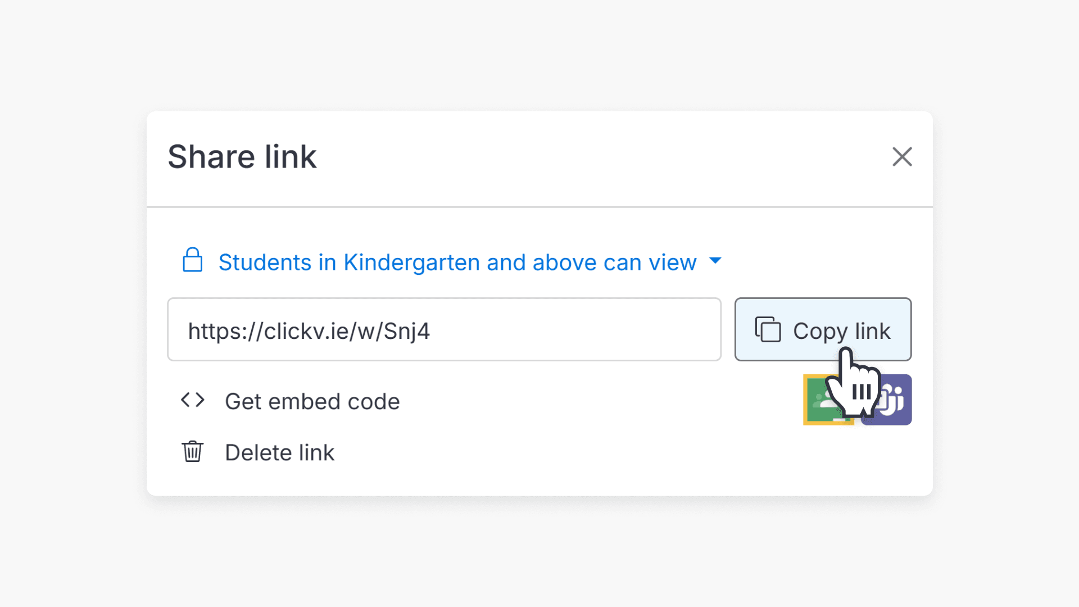Viewport: 1079px width, 607px height.
Task: Click 'Get embed code'
Action: 312,401
